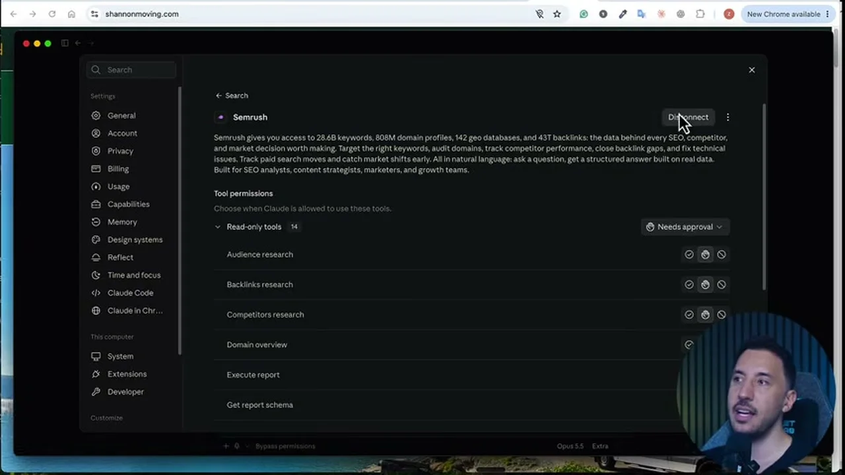Click the Get report schema row
This screenshot has height=475, width=845.
click(471, 405)
